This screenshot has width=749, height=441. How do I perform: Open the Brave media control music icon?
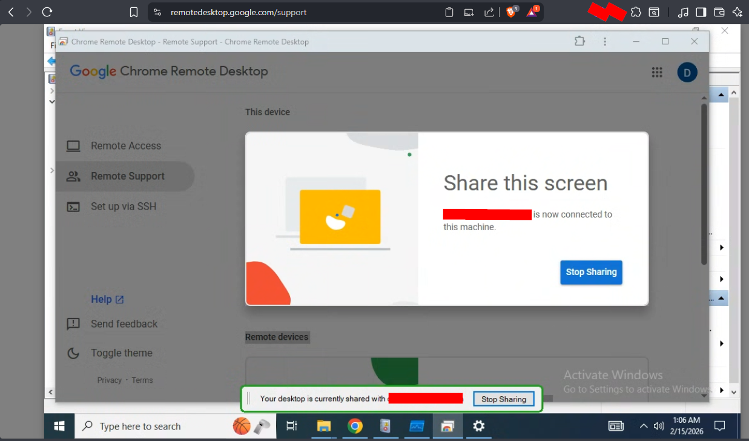683,12
